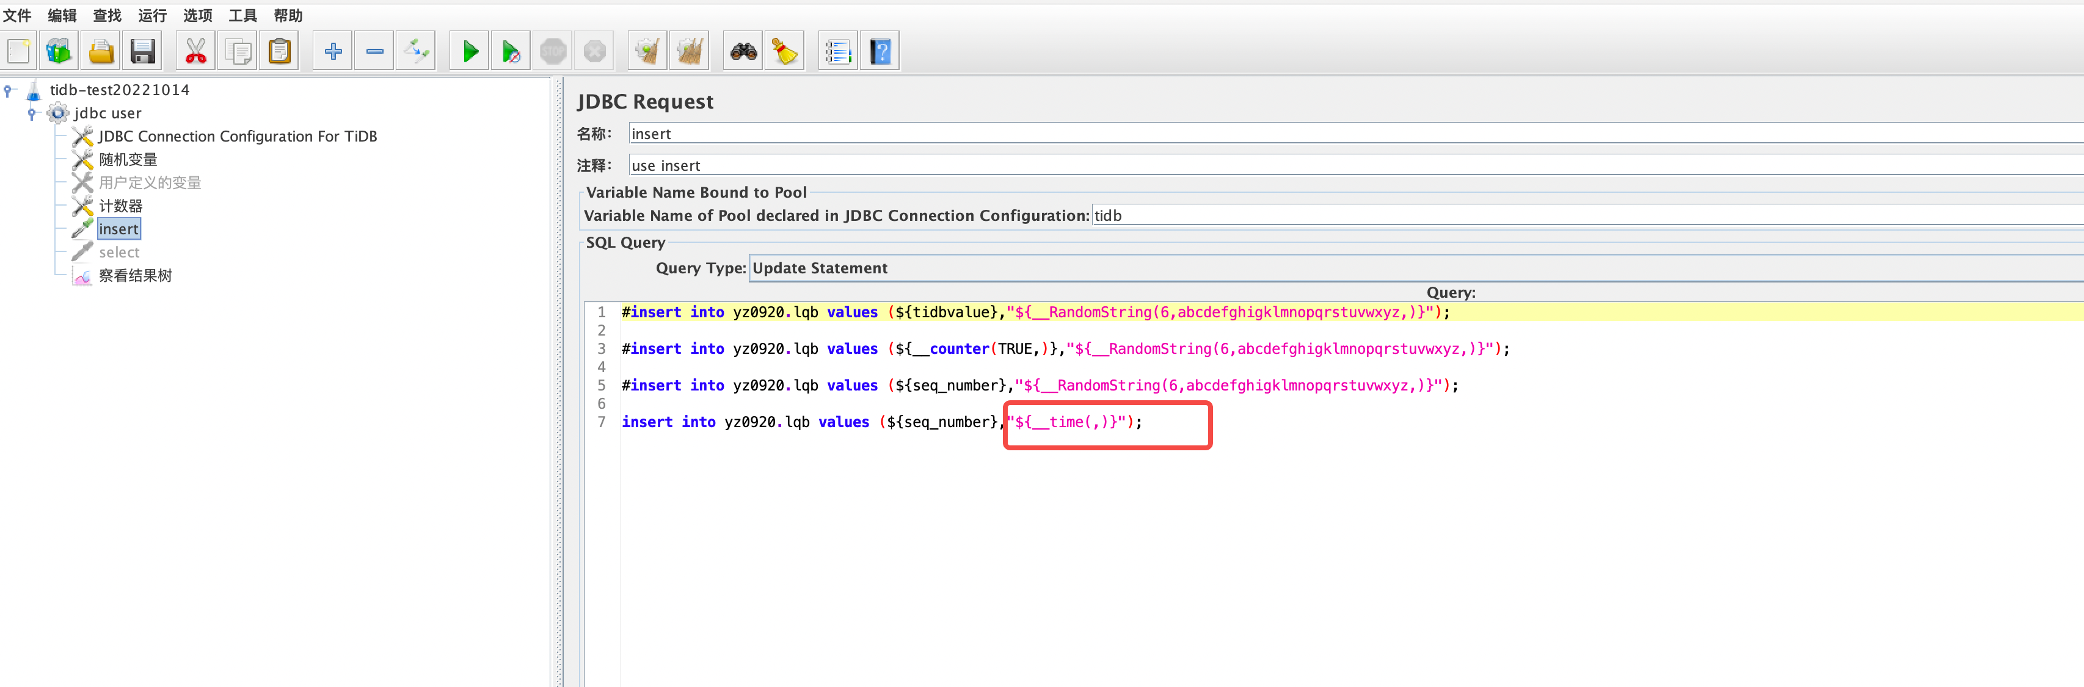
Task: Click commented query line 5 with seq_number
Action: pyautogui.click(x=1040, y=386)
